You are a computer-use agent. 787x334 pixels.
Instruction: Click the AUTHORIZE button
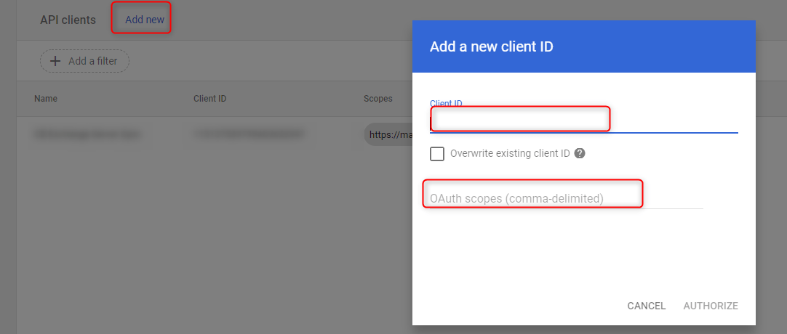pyautogui.click(x=711, y=306)
